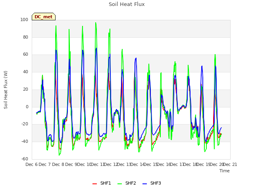
Task: Click the Dec 21 x-axis tick label
Action: point(230,164)
